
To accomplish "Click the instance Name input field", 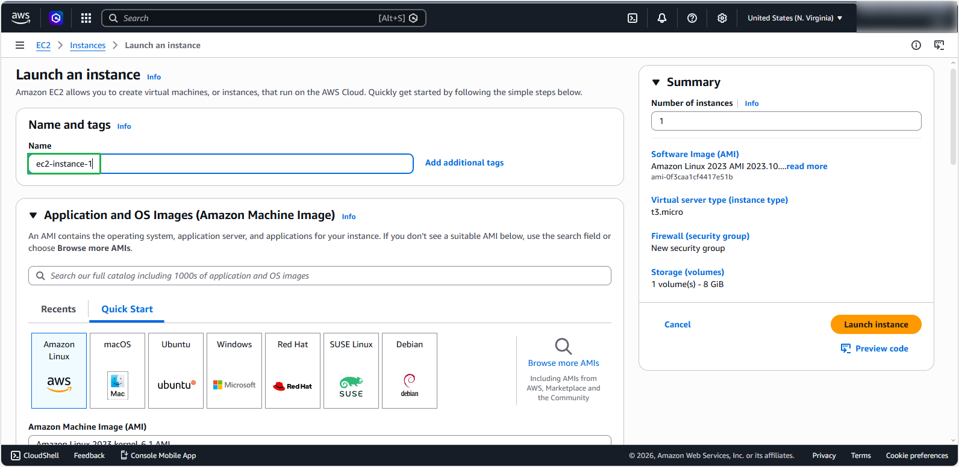I will point(221,164).
